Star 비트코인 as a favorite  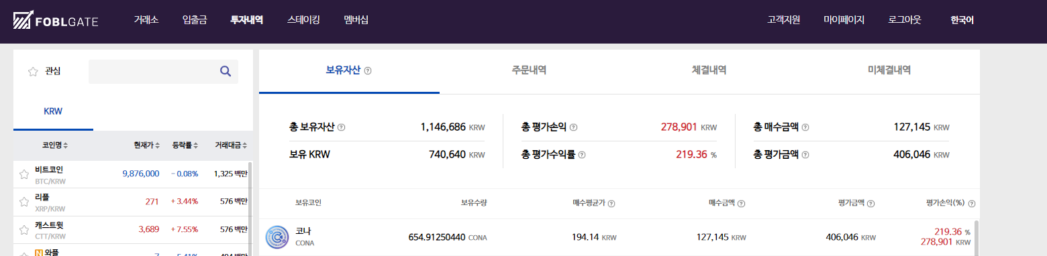click(23, 174)
